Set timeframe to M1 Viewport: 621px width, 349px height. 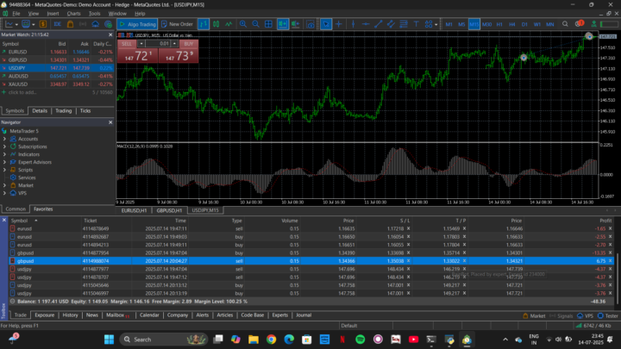click(x=448, y=24)
